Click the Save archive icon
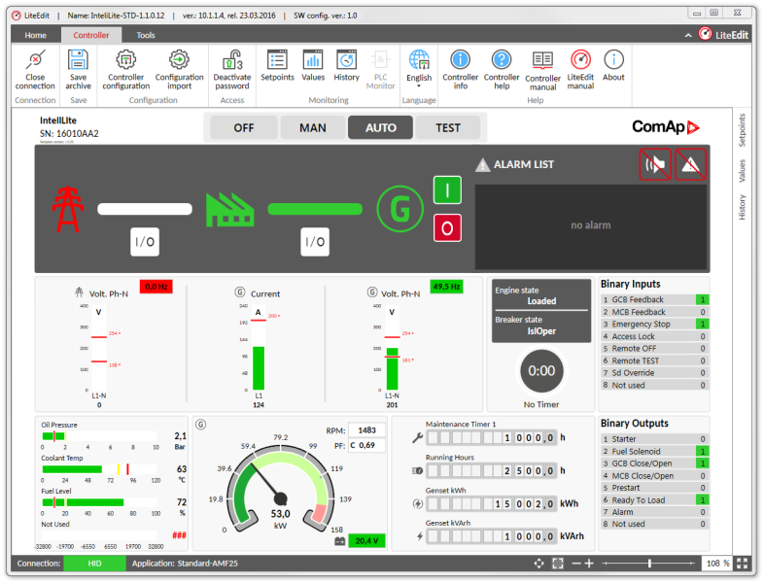This screenshot has width=764, height=583. tap(79, 60)
